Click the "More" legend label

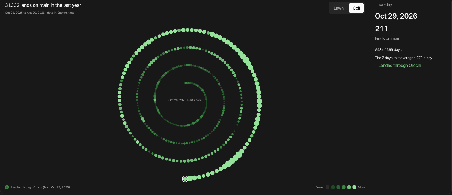[x=361, y=187]
